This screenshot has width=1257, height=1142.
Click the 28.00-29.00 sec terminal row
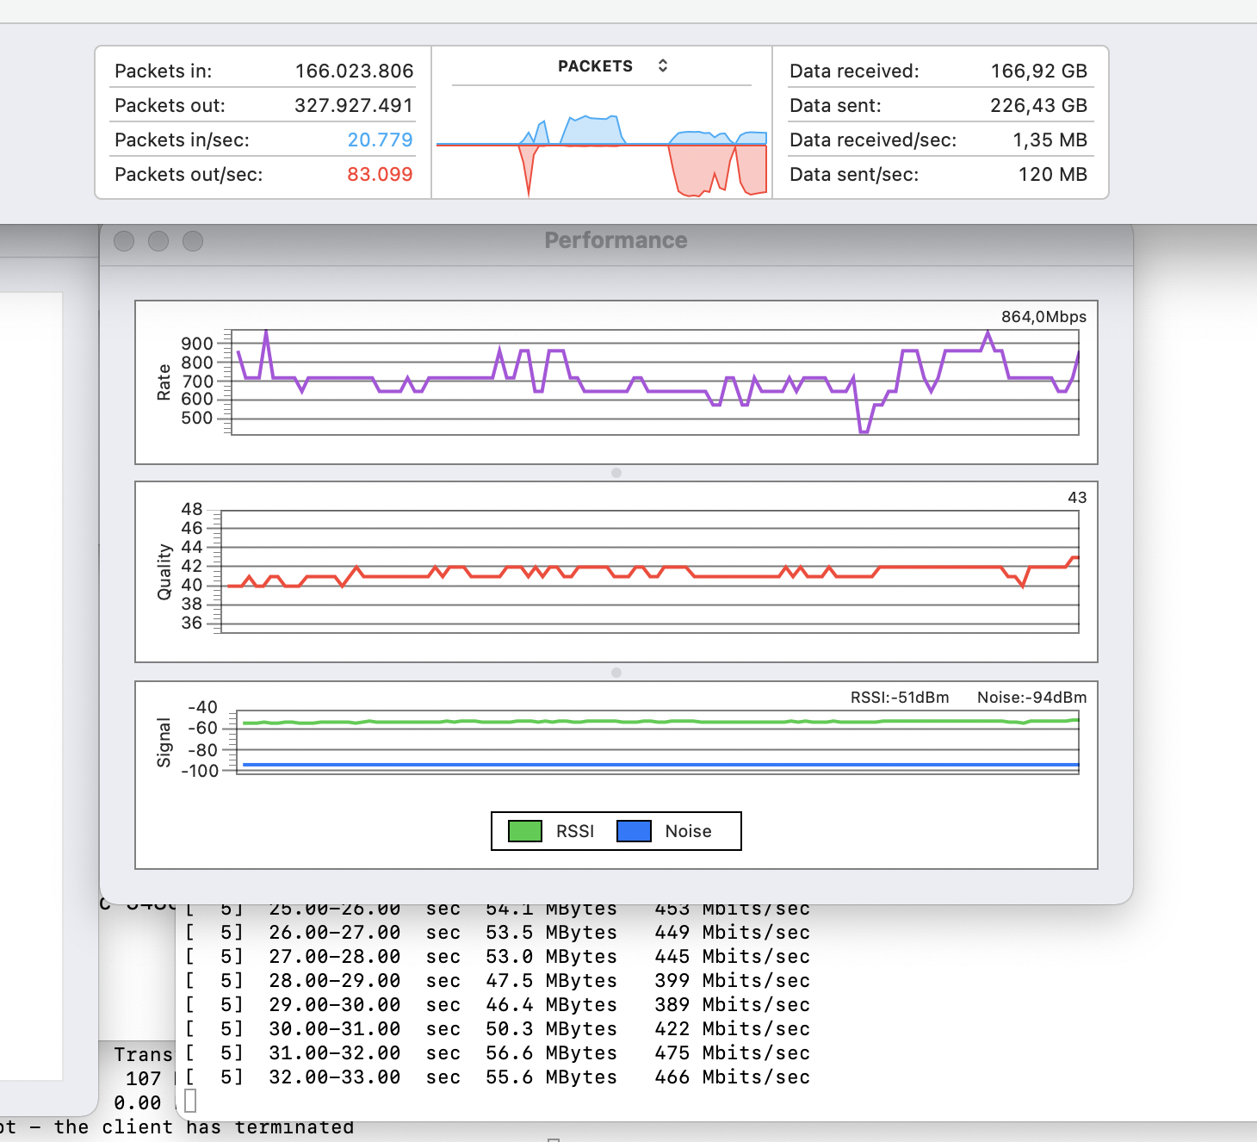[498, 981]
